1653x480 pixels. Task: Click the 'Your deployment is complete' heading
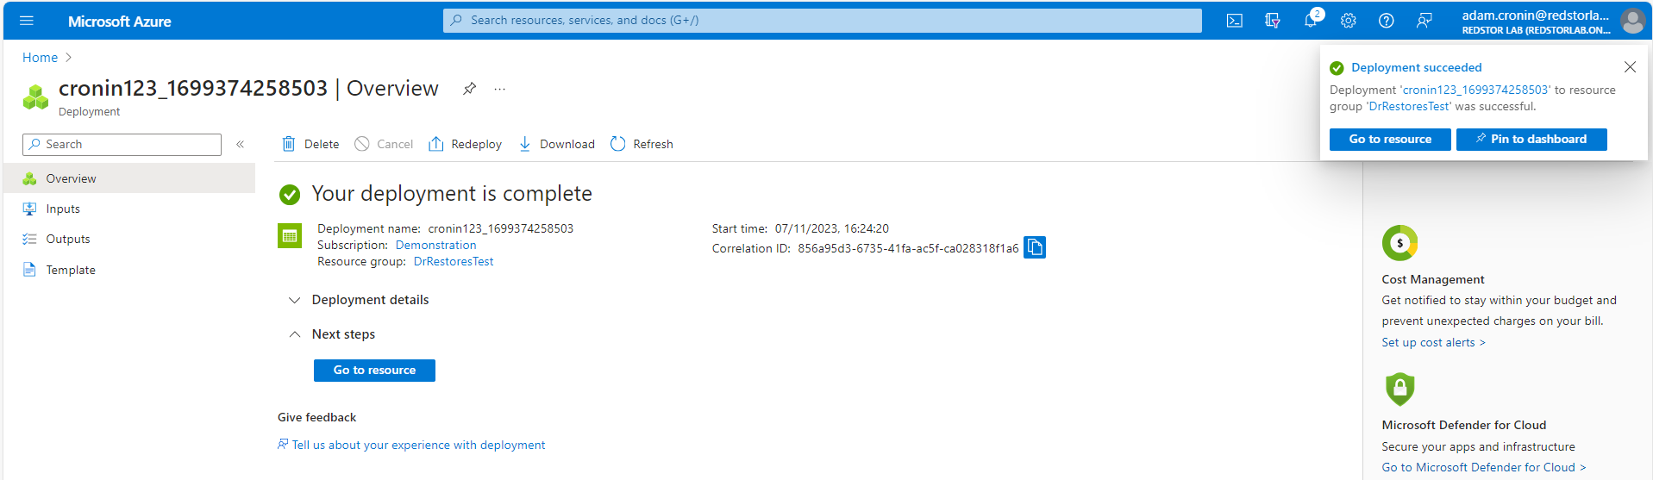pos(452,193)
